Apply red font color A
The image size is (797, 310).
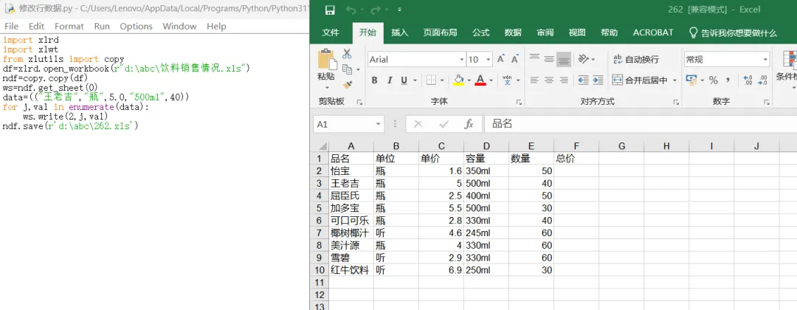tap(480, 80)
